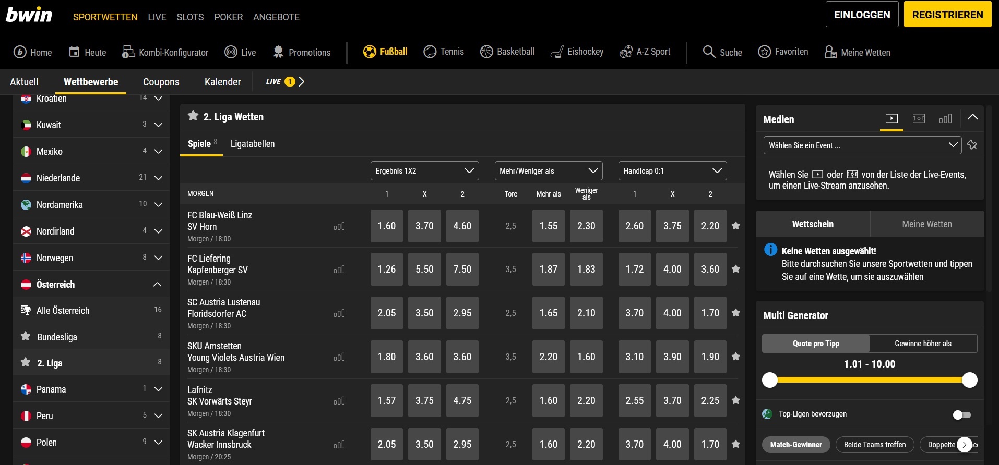Open statistics for SKU Amstetten match
Viewport: 999px width, 465px height.
click(339, 357)
